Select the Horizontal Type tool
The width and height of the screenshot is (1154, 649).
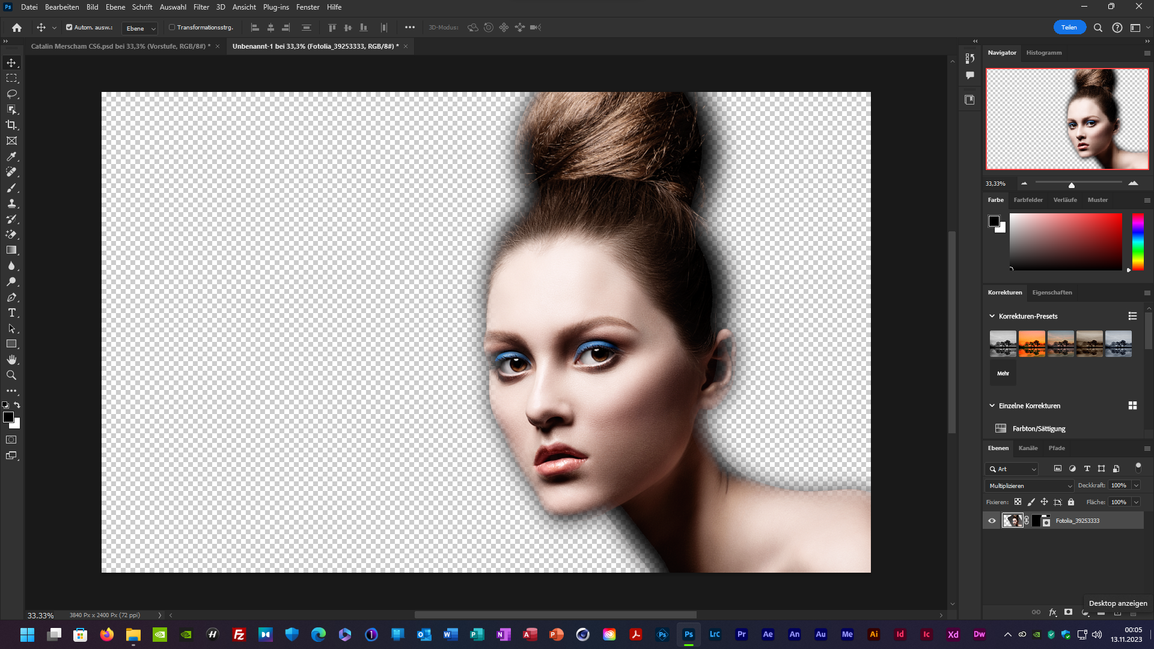(11, 313)
